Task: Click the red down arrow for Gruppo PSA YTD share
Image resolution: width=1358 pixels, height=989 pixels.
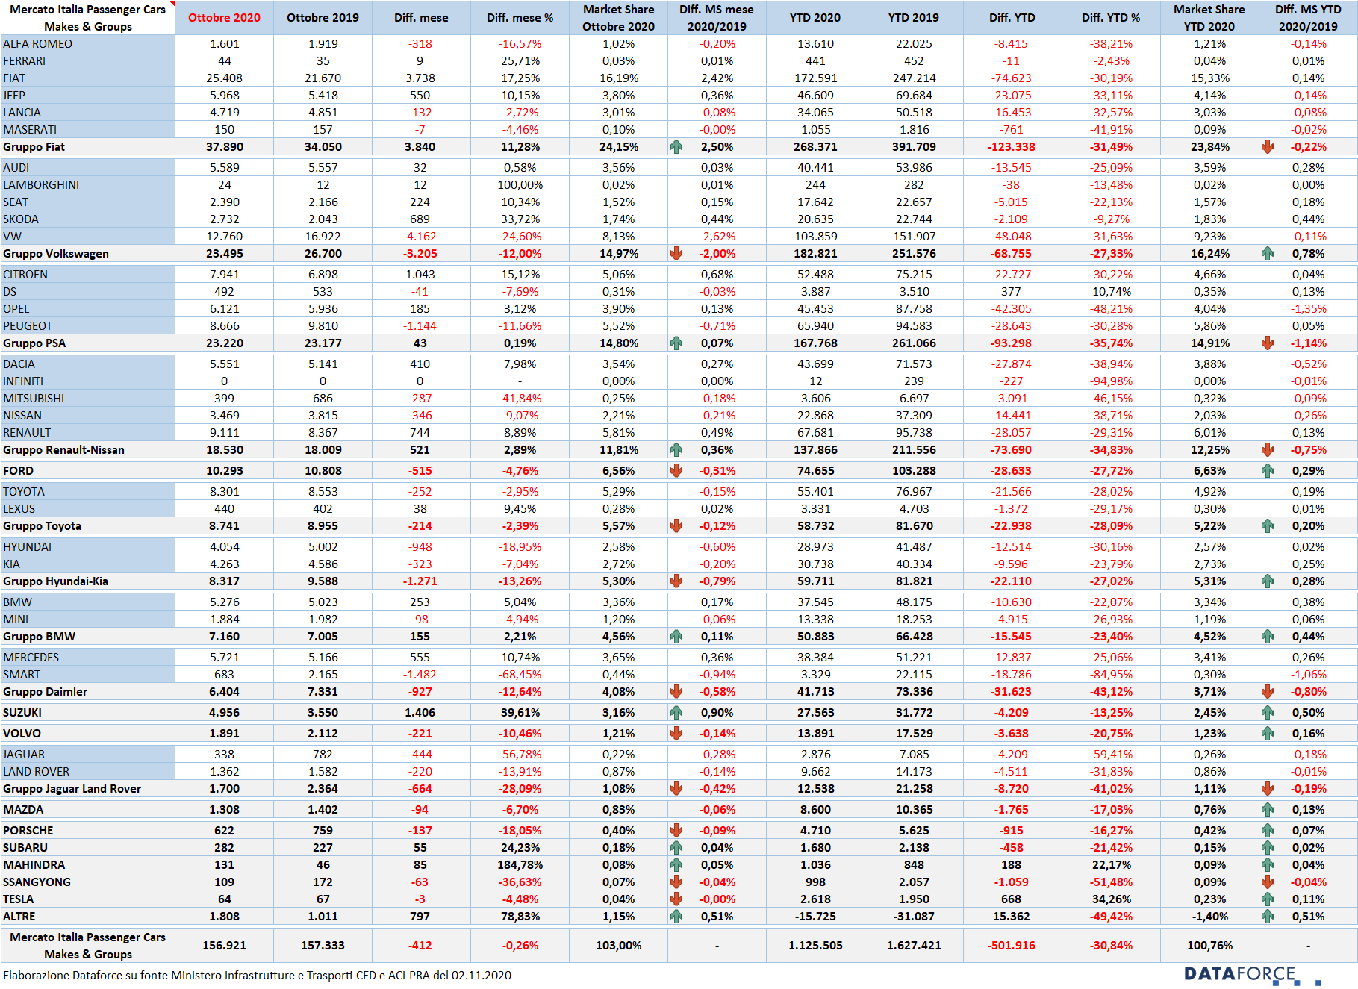Action: coord(1268,343)
